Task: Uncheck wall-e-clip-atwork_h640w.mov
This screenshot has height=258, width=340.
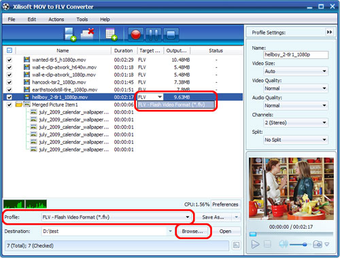Action: click(9, 67)
